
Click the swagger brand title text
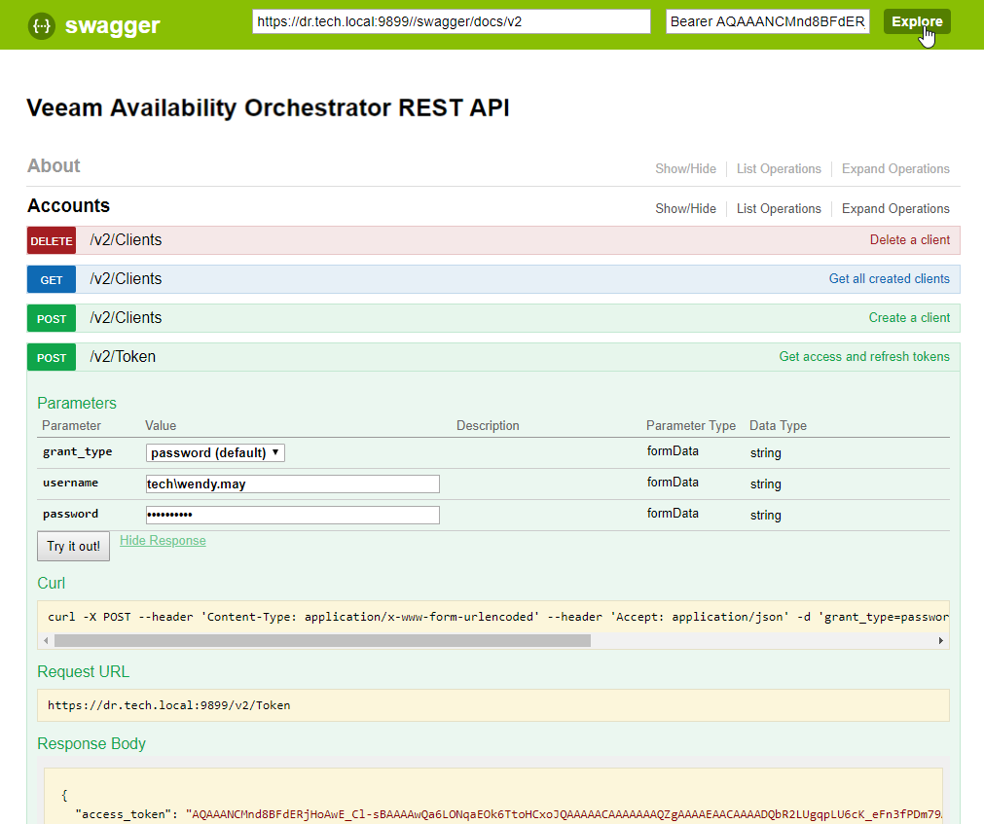click(112, 25)
